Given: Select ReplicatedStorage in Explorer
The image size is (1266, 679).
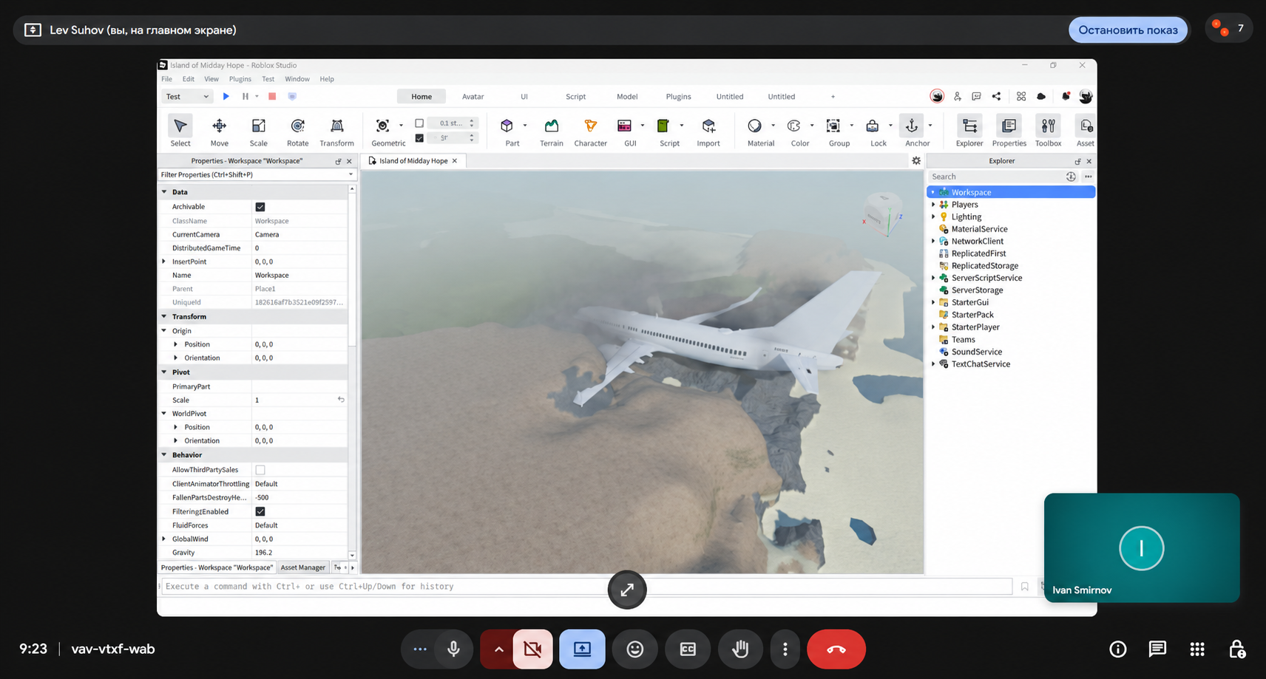Looking at the screenshot, I should pyautogui.click(x=984, y=266).
